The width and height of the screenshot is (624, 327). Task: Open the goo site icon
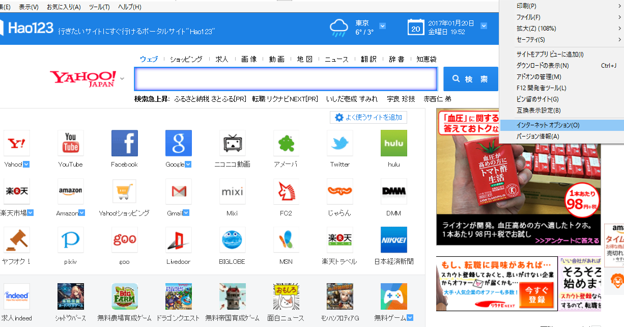click(125, 240)
